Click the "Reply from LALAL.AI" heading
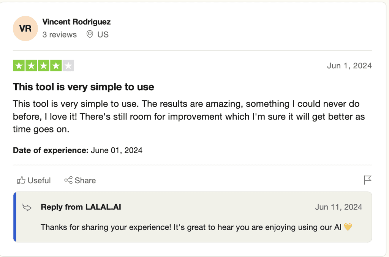The image size is (389, 257). 81,207
